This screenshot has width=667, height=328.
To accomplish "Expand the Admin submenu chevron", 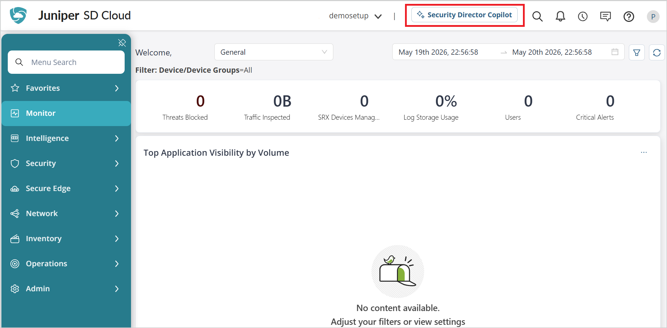I will (x=117, y=289).
